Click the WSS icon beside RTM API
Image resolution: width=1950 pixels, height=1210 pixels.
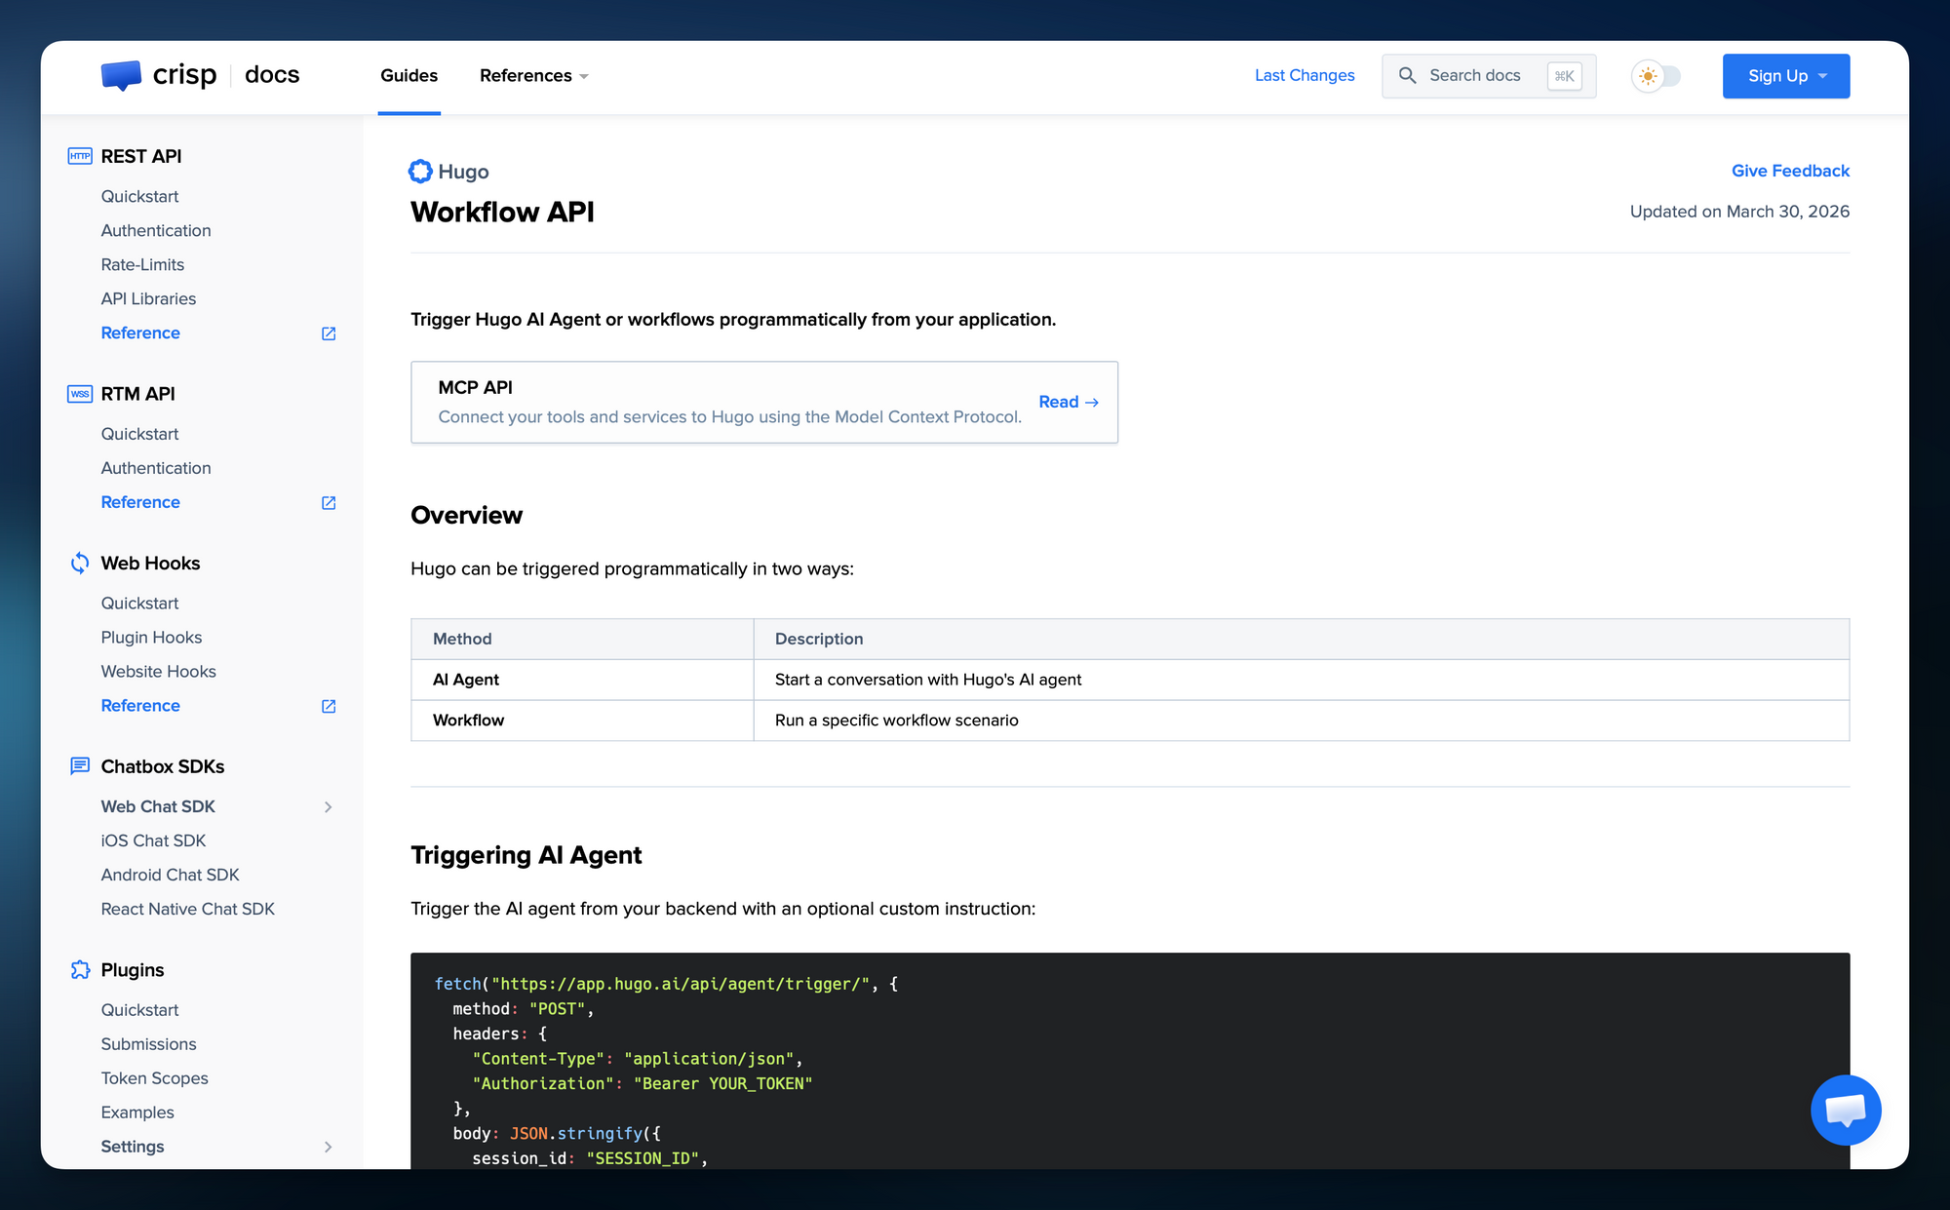coord(79,393)
